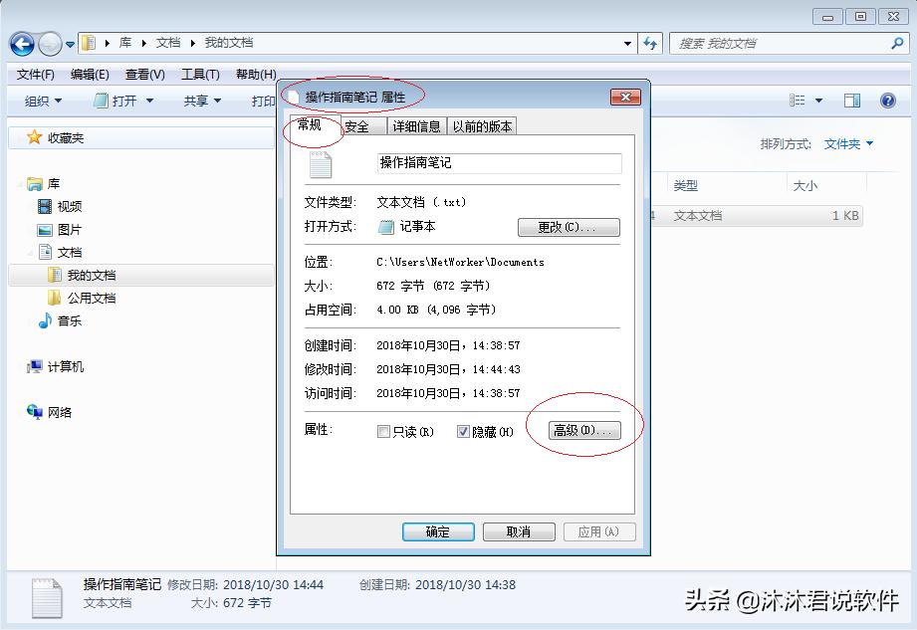
Task: Click the 高级(D) button
Action: point(583,429)
